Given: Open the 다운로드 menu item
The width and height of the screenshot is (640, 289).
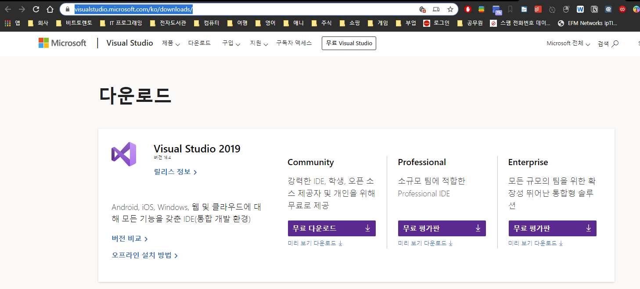Looking at the screenshot, I should [199, 43].
